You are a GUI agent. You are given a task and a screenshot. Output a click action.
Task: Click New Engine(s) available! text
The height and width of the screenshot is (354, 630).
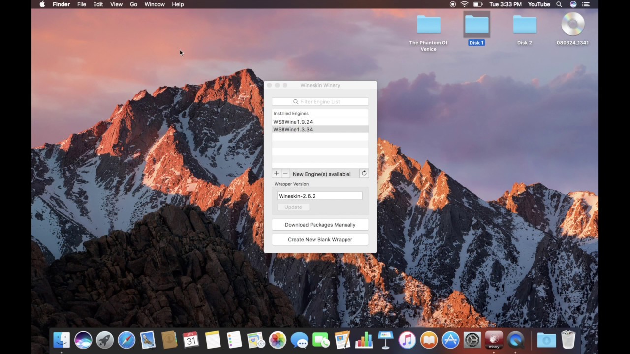[x=322, y=174]
